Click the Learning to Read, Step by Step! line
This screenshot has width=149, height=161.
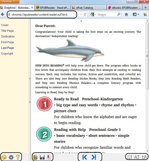tap(55, 92)
